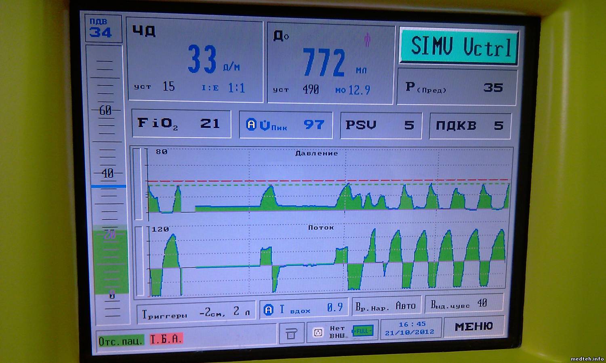Tap the FULL battery indicator icon
Screen dimensions: 606x363
(x=362, y=331)
